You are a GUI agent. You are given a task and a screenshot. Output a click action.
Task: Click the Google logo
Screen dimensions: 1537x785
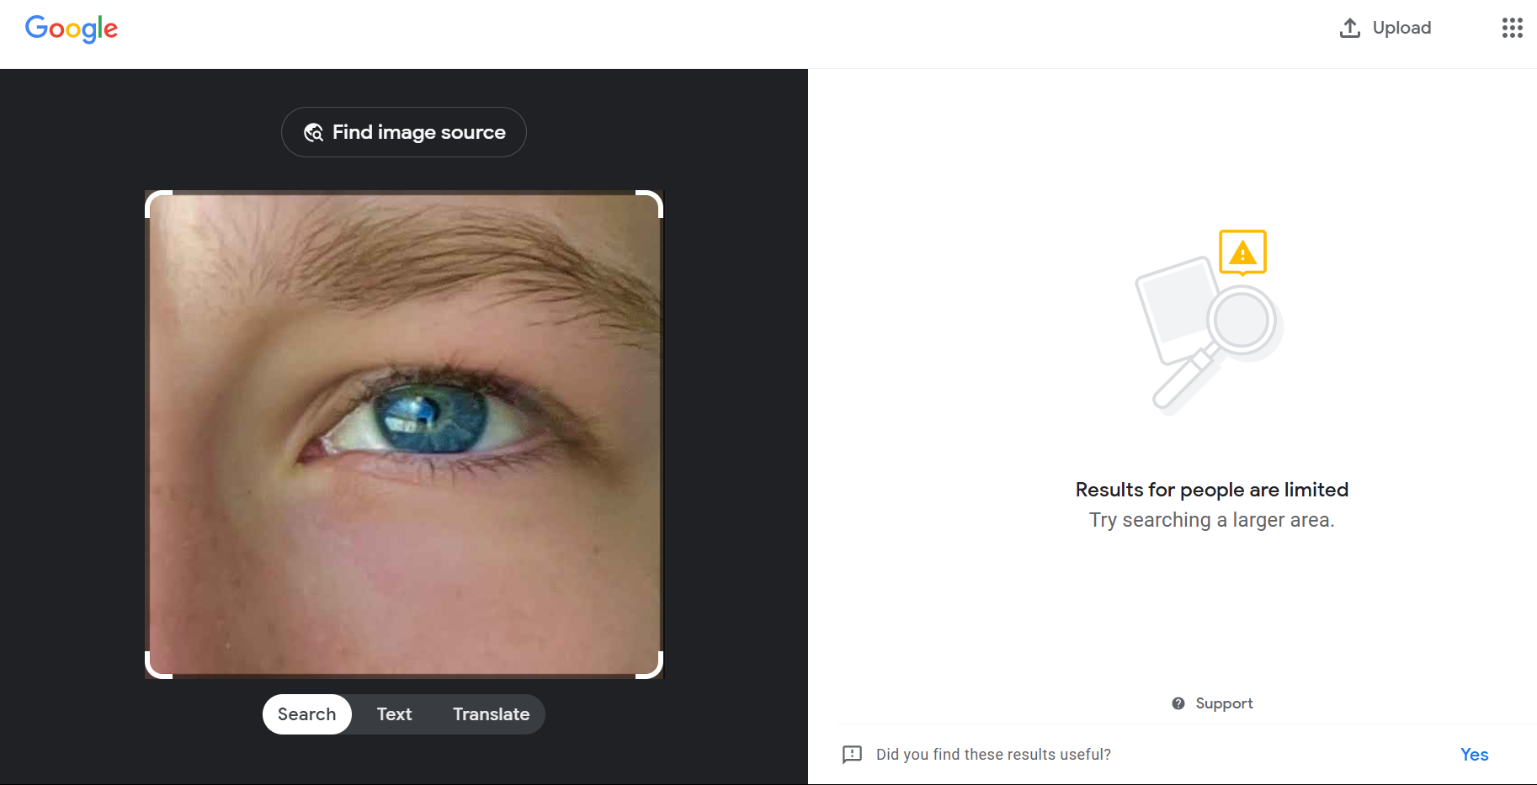pyautogui.click(x=72, y=29)
